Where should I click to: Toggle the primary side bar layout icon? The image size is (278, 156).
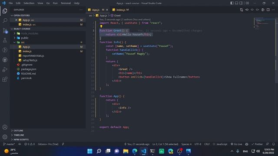click(232, 3)
